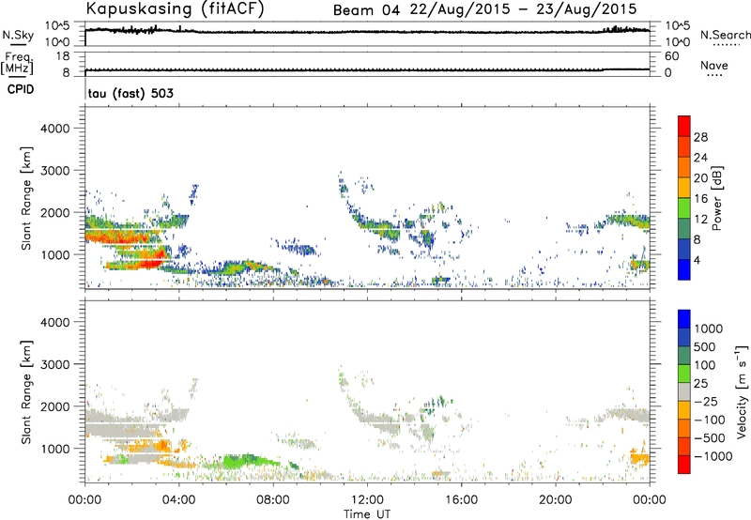
Task: Click the light green segment of the velocity colorbar
Action: 684,374
